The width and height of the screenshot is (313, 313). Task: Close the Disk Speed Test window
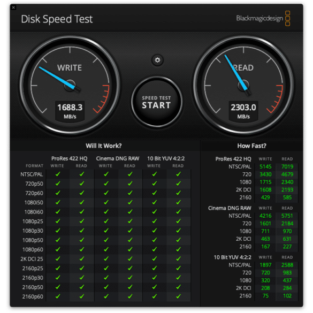pyautogui.click(x=13, y=7)
